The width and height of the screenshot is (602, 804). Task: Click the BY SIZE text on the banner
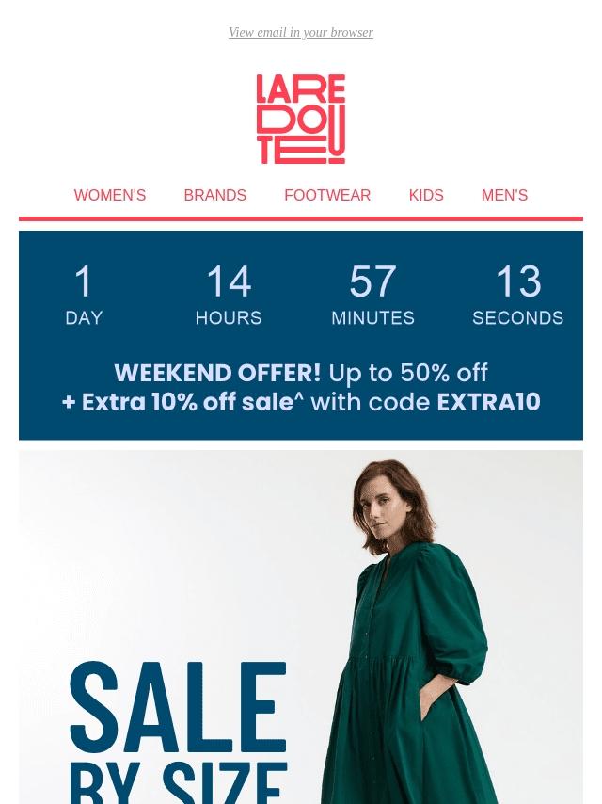click(x=178, y=783)
